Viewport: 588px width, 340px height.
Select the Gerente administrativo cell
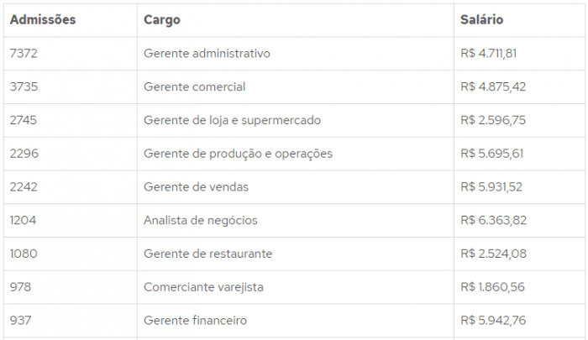pos(207,53)
